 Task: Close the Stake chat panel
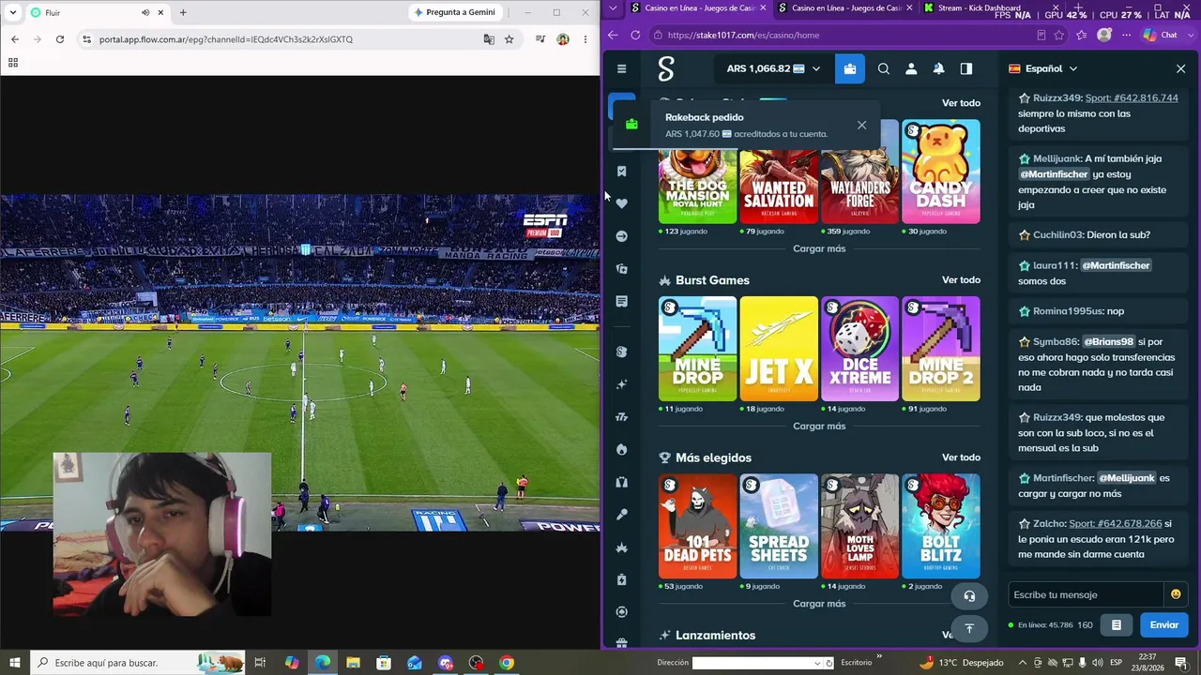point(1180,68)
